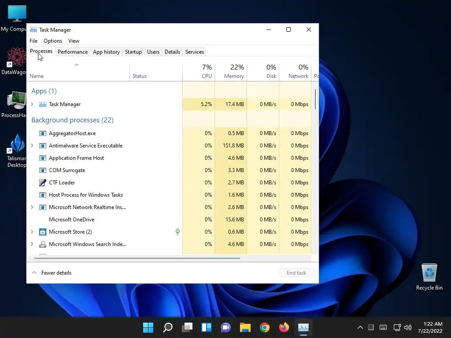
Task: Click the Application Frame Host icon
Action: [43, 158]
